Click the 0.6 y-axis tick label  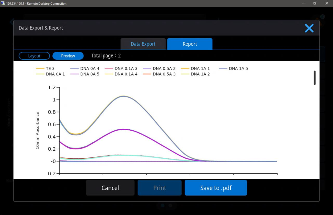coord(51,124)
